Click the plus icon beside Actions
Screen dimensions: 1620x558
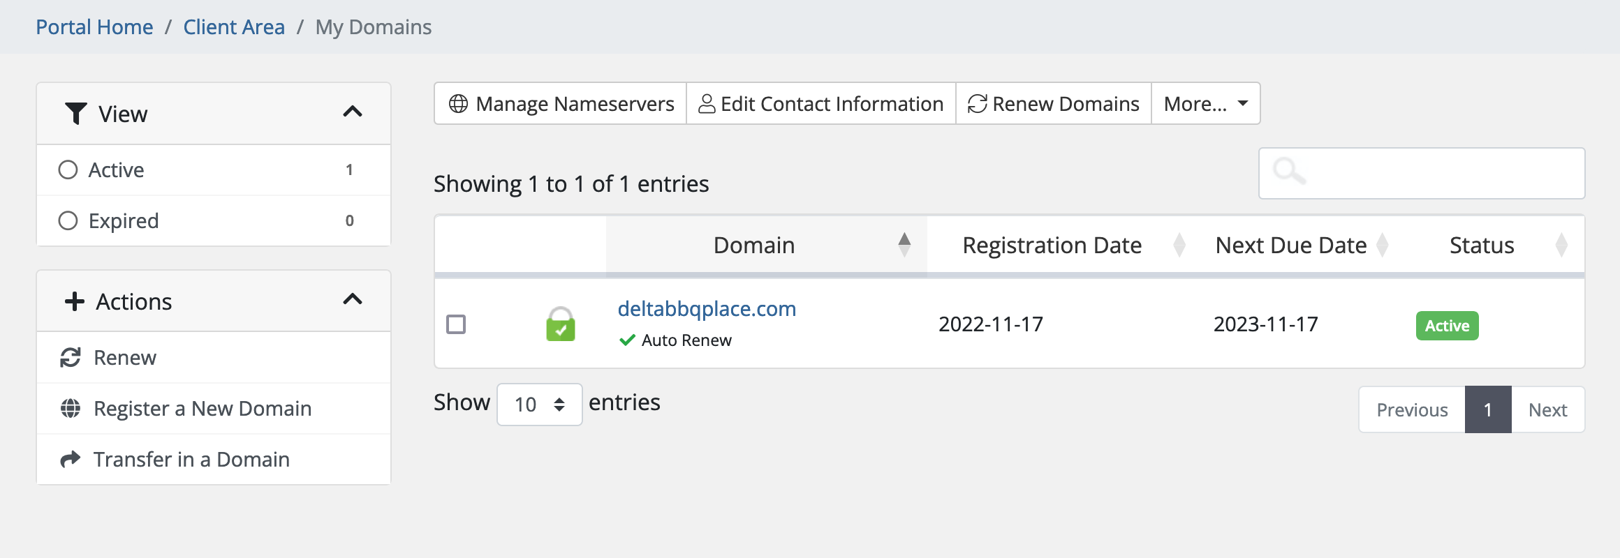[74, 301]
